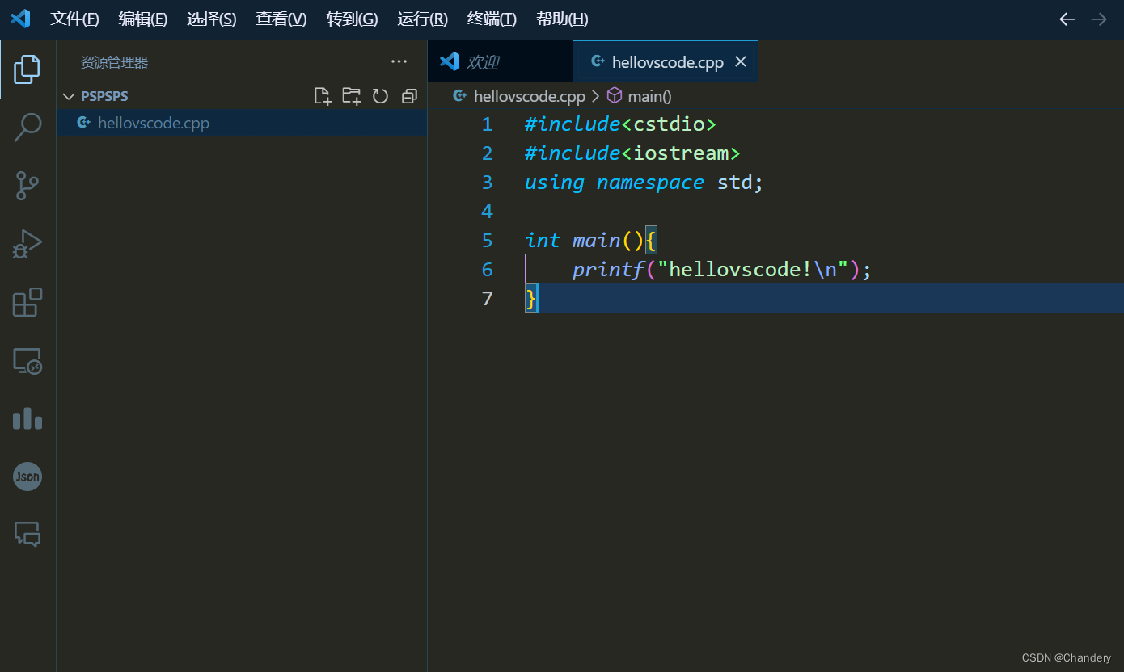Click the closing brace on line 7
Viewport: 1124px width, 672px height.
[530, 299]
